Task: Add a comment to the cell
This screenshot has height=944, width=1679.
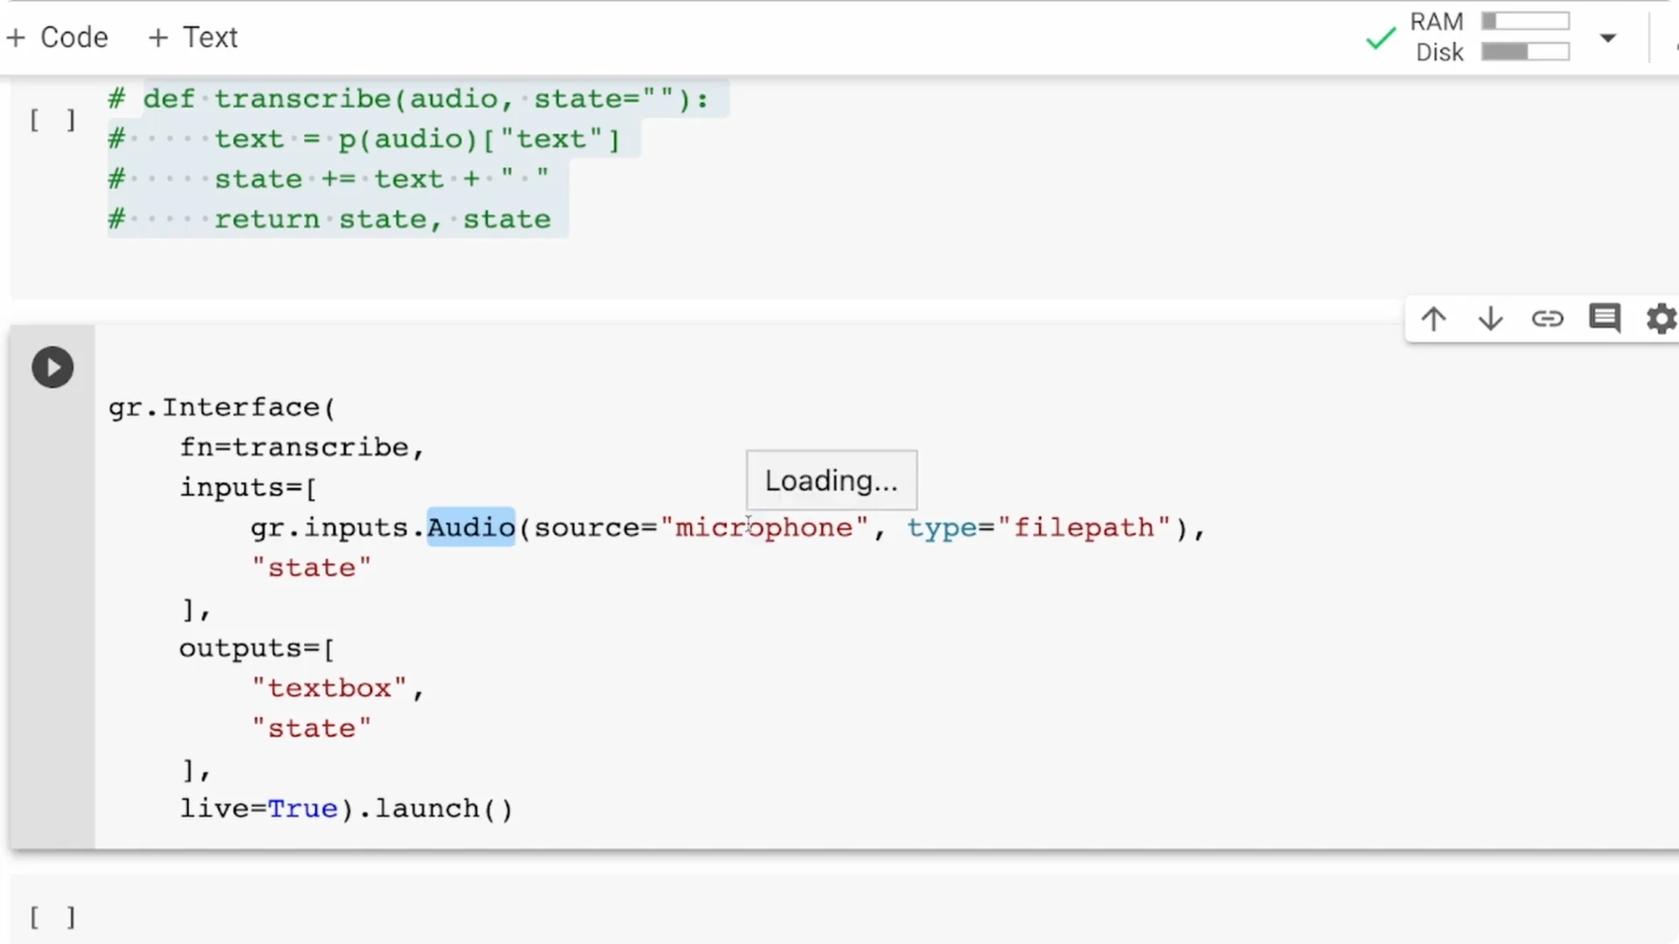Action: pyautogui.click(x=1604, y=319)
